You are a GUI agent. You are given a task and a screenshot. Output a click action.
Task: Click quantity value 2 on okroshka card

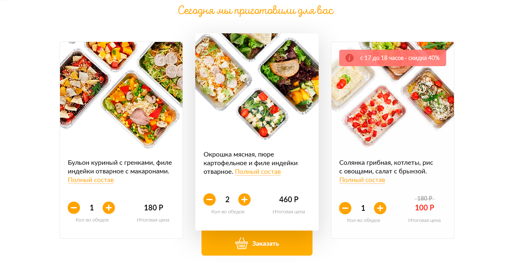click(x=227, y=200)
